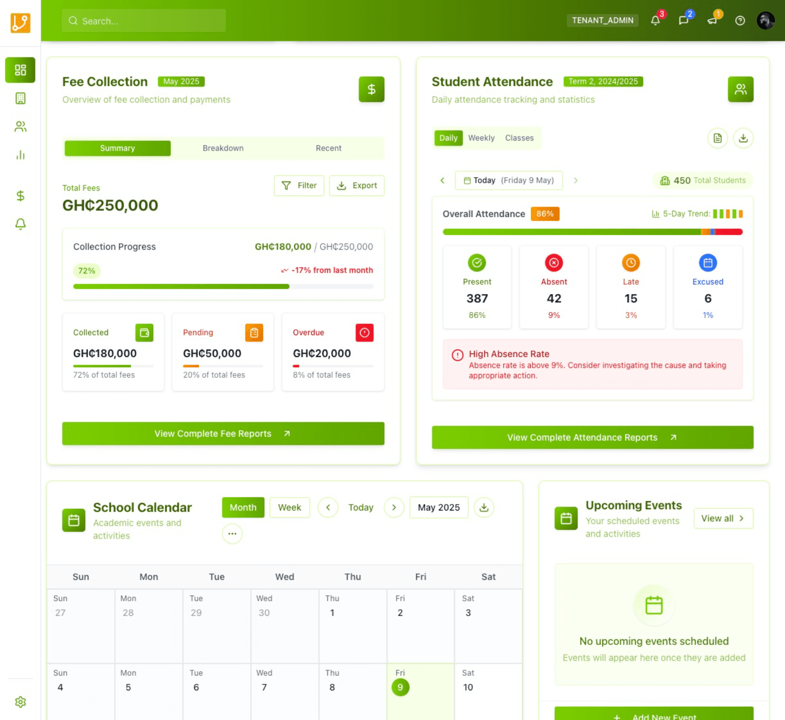The width and height of the screenshot is (785, 720).
Task: Click the Overdue alert icon
Action: pos(365,333)
